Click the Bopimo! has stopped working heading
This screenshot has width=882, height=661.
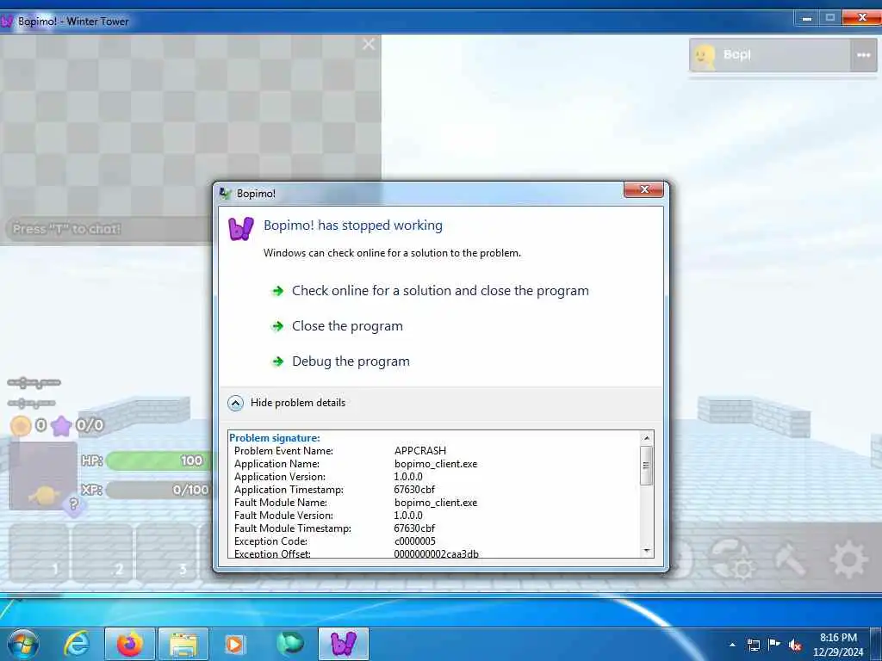352,225
